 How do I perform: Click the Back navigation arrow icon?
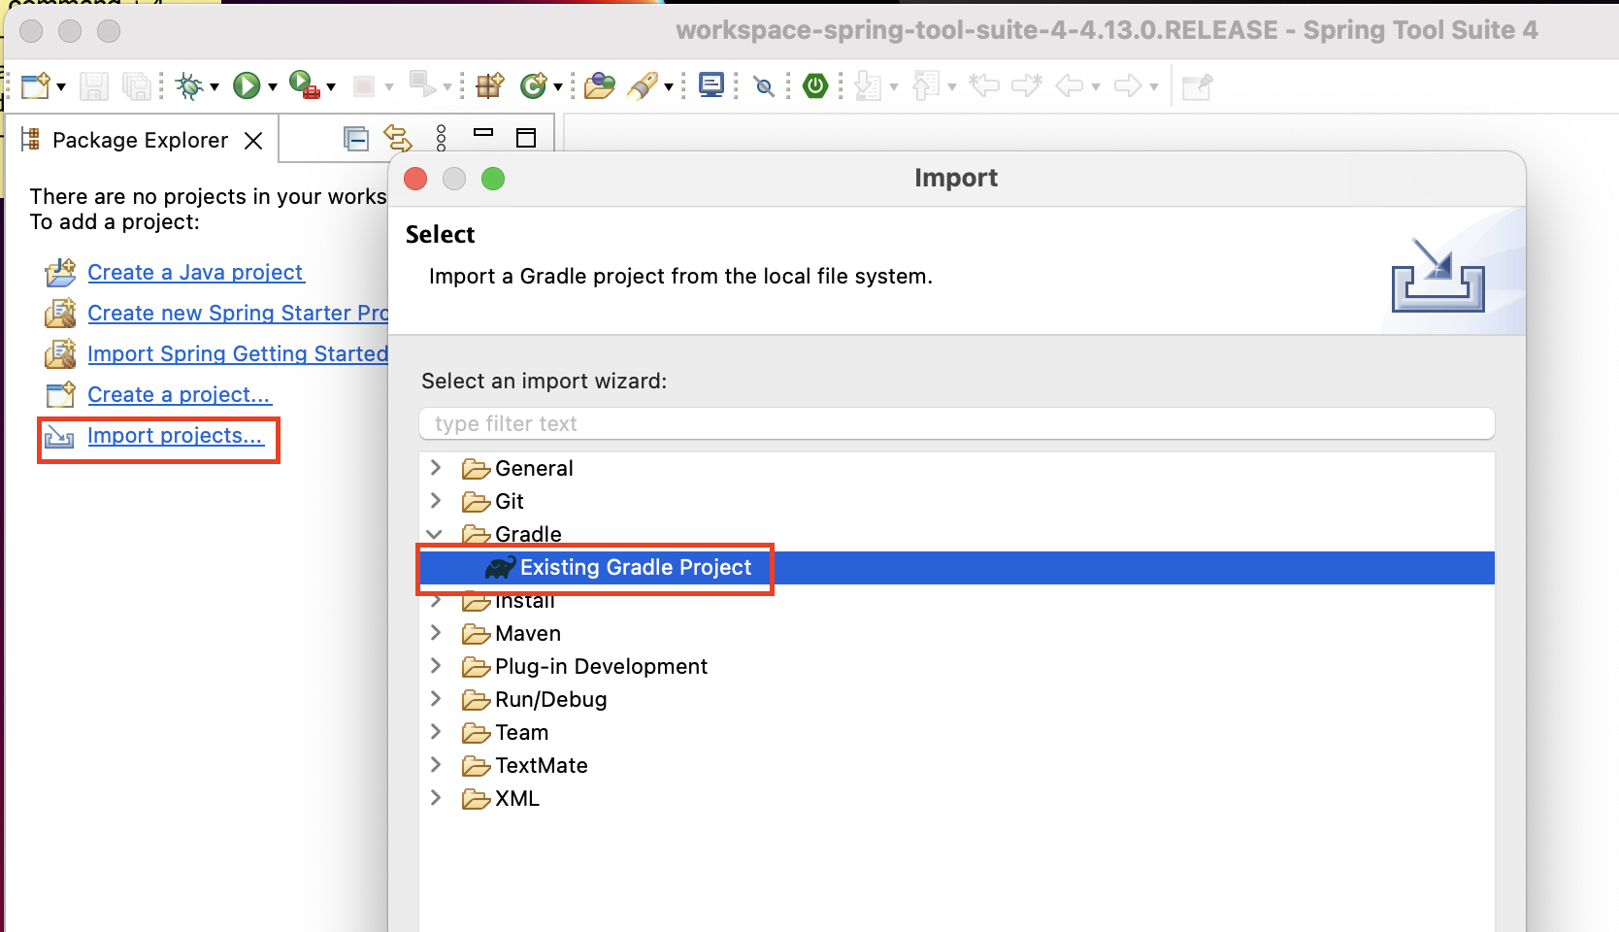pyautogui.click(x=1070, y=86)
